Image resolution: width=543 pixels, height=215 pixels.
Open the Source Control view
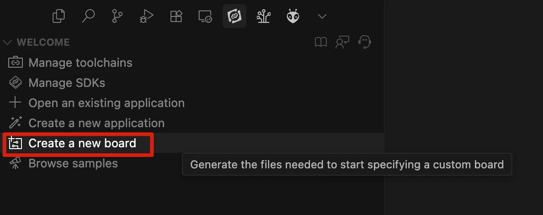[x=117, y=16]
